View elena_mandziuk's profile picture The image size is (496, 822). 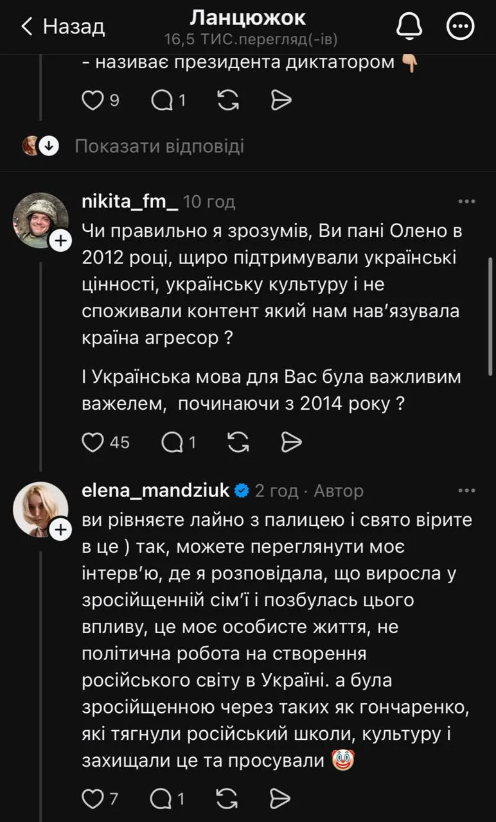coord(39,507)
